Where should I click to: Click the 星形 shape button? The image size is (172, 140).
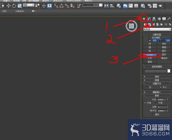[x=164, y=54]
